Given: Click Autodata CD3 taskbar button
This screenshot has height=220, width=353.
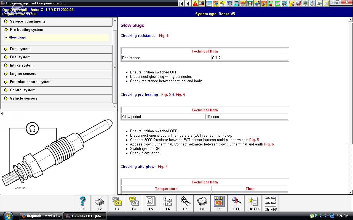Looking at the screenshot, I should click(x=84, y=216).
